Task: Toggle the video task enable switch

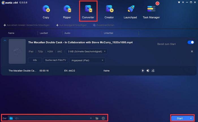Action: click(x=191, y=42)
